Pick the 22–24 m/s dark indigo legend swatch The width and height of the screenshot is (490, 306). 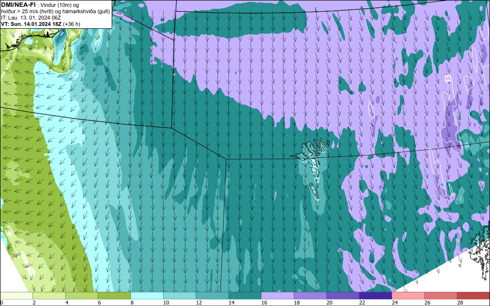coord(375,296)
